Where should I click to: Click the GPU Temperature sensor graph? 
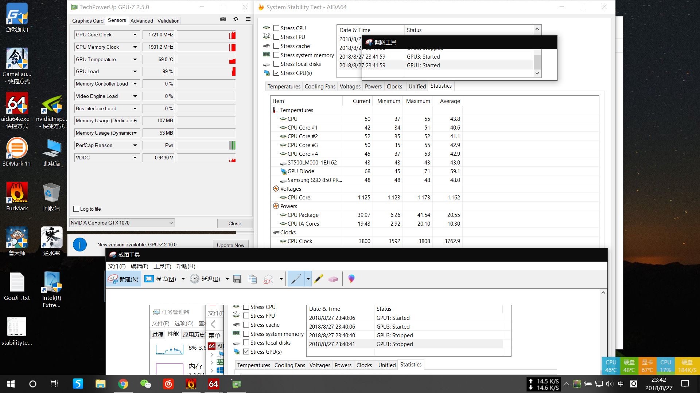click(206, 59)
